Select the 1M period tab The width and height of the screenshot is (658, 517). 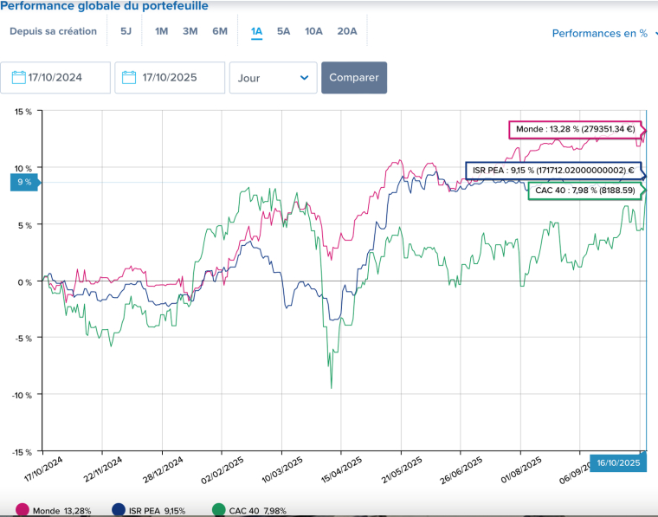point(161,32)
